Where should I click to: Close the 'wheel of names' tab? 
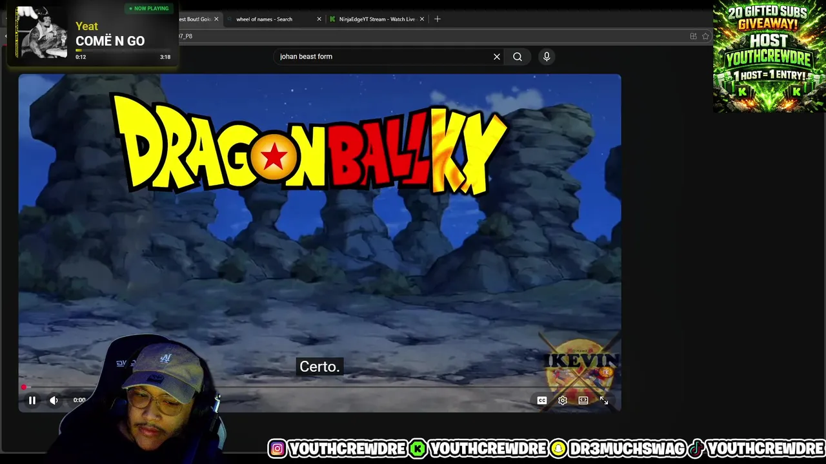[x=319, y=19]
